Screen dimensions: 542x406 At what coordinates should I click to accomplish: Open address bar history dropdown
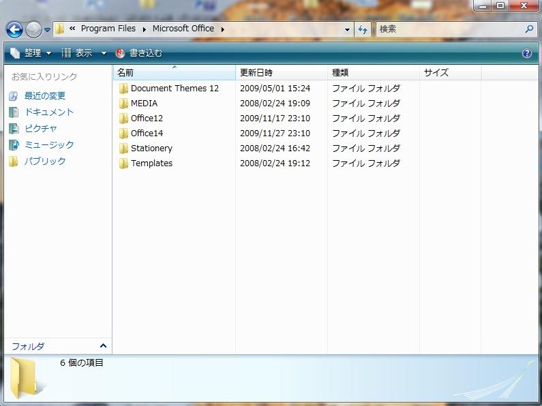[347, 30]
